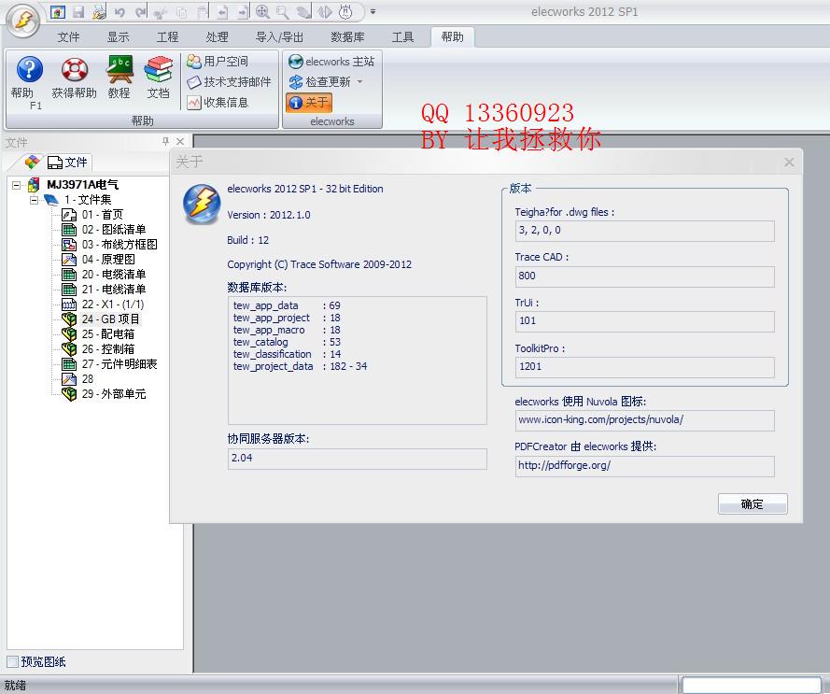This screenshot has width=830, height=694.
Task: Open the 处理 ribbon tab
Action: pyautogui.click(x=217, y=37)
